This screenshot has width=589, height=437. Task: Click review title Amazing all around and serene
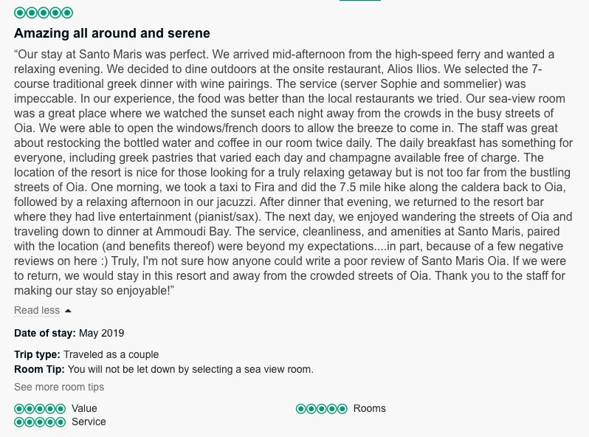point(112,33)
